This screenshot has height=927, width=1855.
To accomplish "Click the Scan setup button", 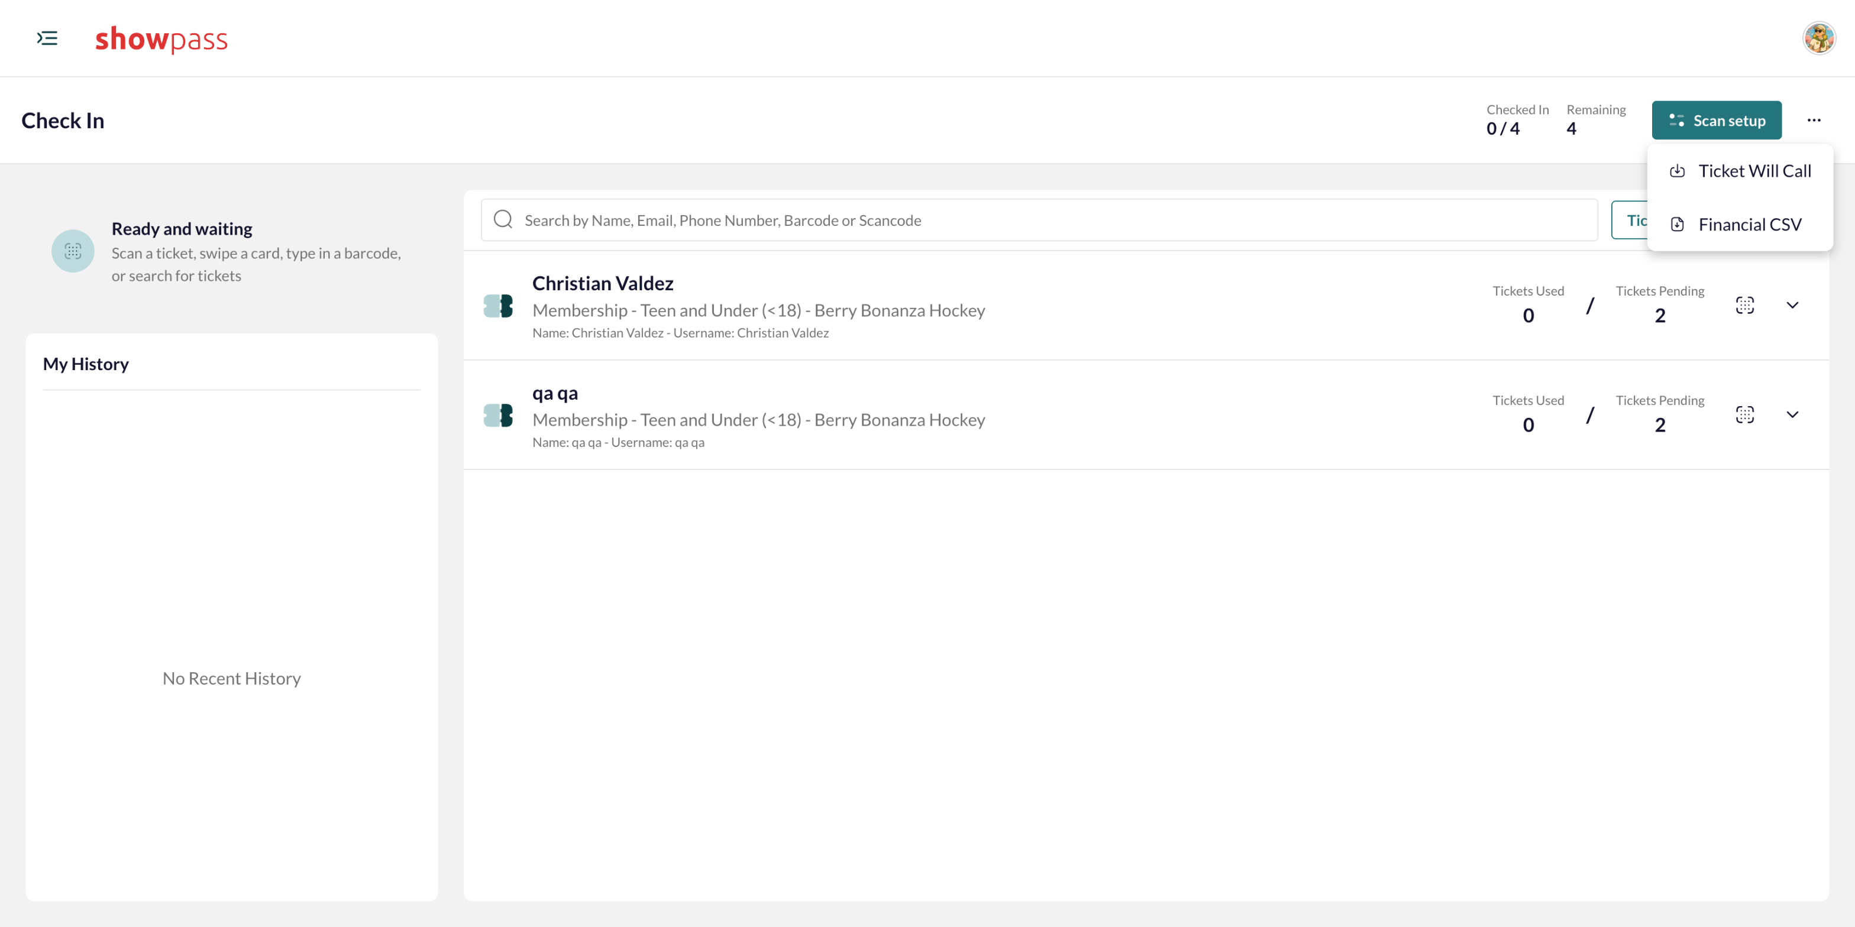I will 1716,120.
